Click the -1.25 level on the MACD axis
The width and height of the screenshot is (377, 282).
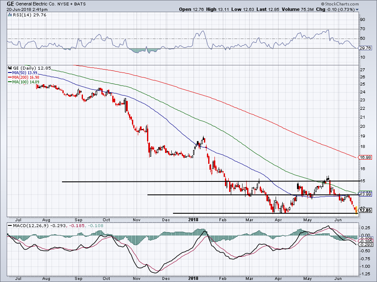pos(365,274)
